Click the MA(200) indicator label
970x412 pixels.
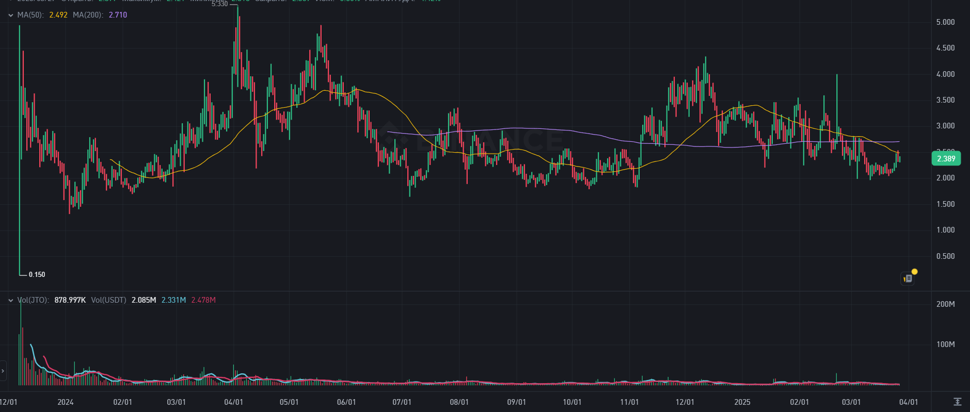coord(88,15)
